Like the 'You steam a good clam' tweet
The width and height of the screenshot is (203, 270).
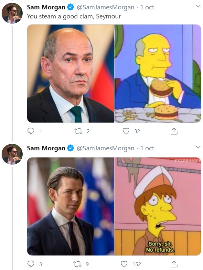126,131
